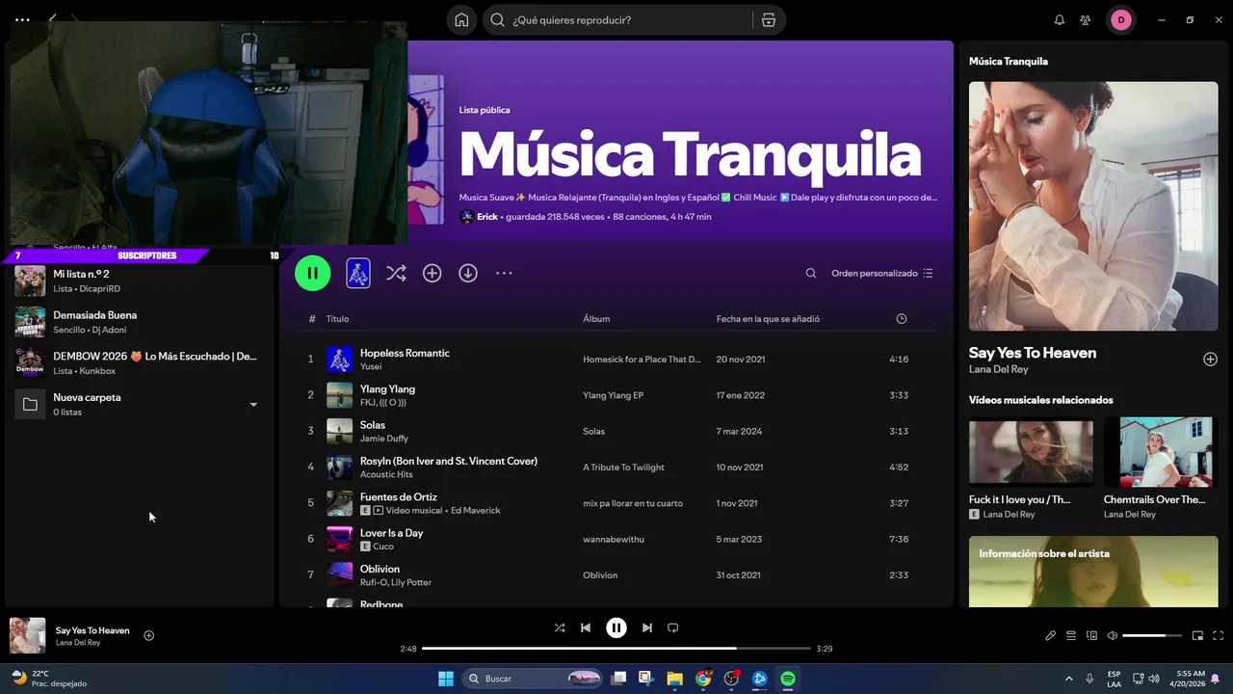This screenshot has width=1233, height=694.
Task: Open Mi lista n.º 2 in library
Action: [x=140, y=280]
